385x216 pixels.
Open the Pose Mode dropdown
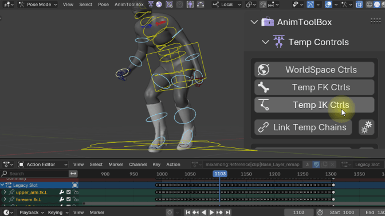[x=38, y=5]
